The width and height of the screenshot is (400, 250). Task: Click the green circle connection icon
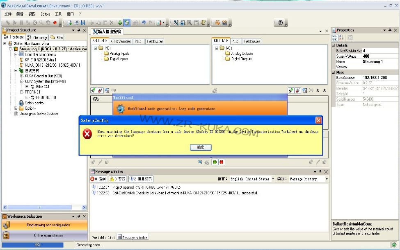pos(215,162)
